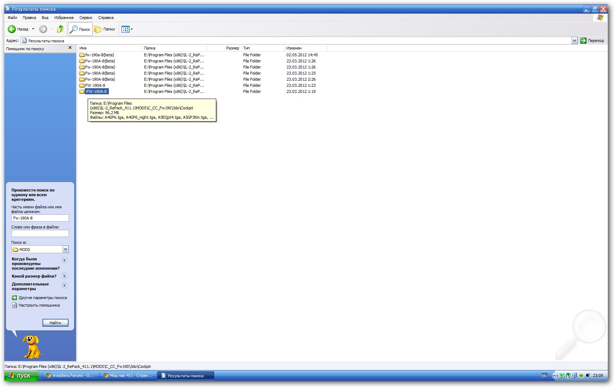
Task: Expand hidden tray icons with the arrow
Action: coord(555,375)
